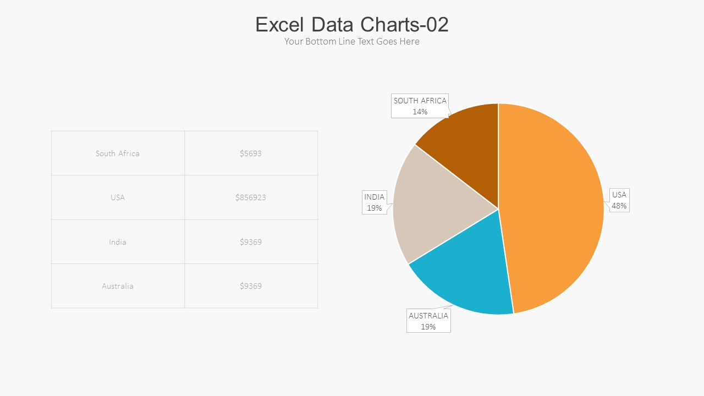704x396 pixels.
Task: Click the "USA" cell in the table
Action: point(118,197)
